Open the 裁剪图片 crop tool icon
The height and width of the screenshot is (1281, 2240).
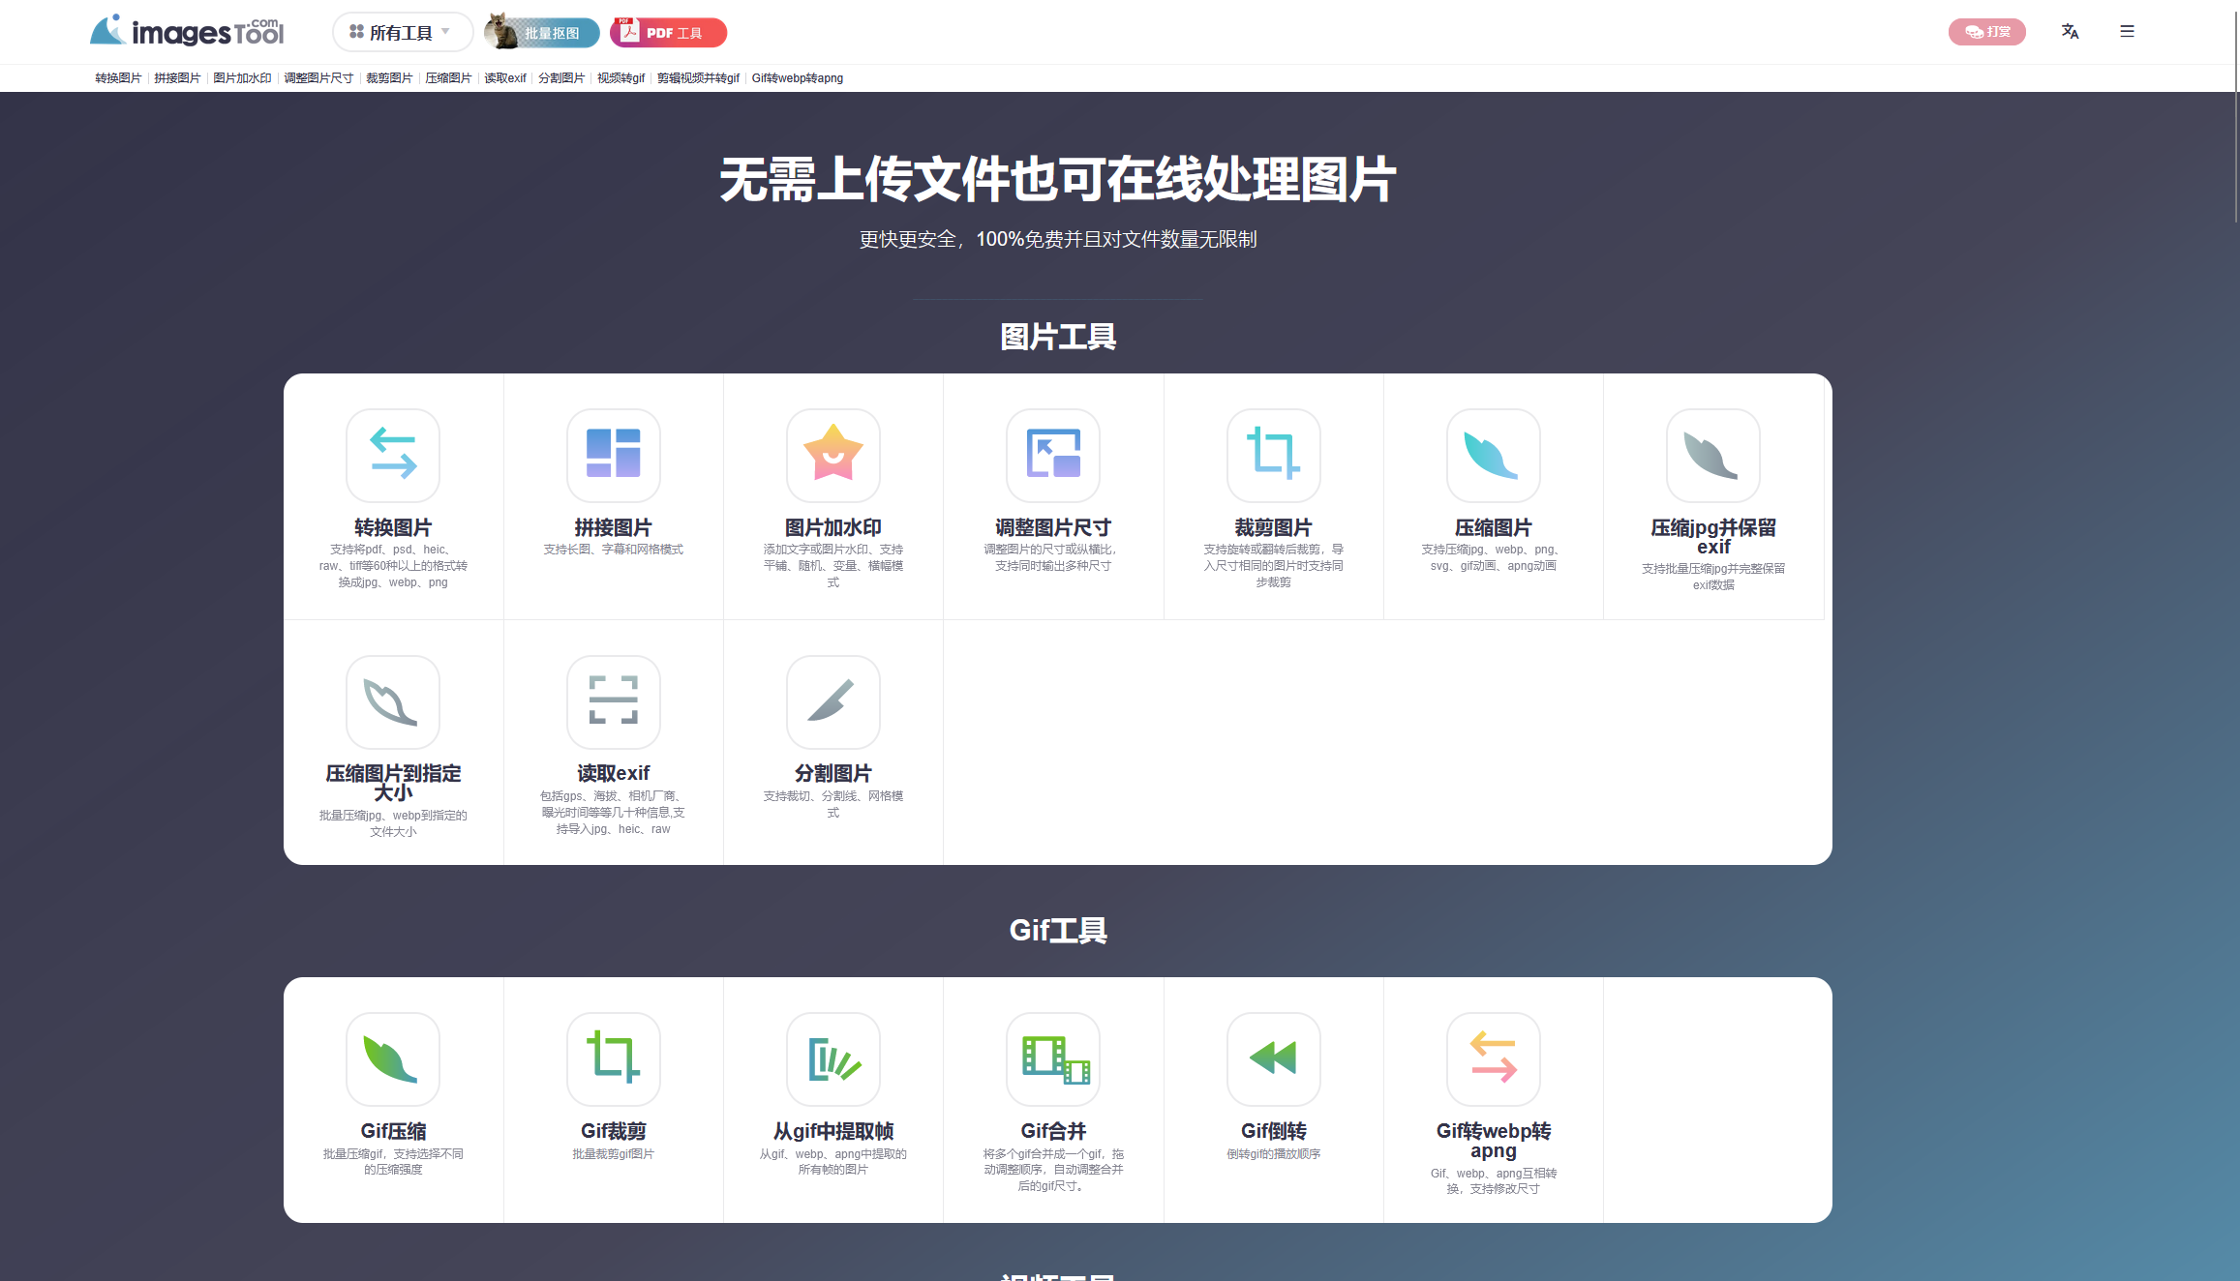click(1273, 455)
